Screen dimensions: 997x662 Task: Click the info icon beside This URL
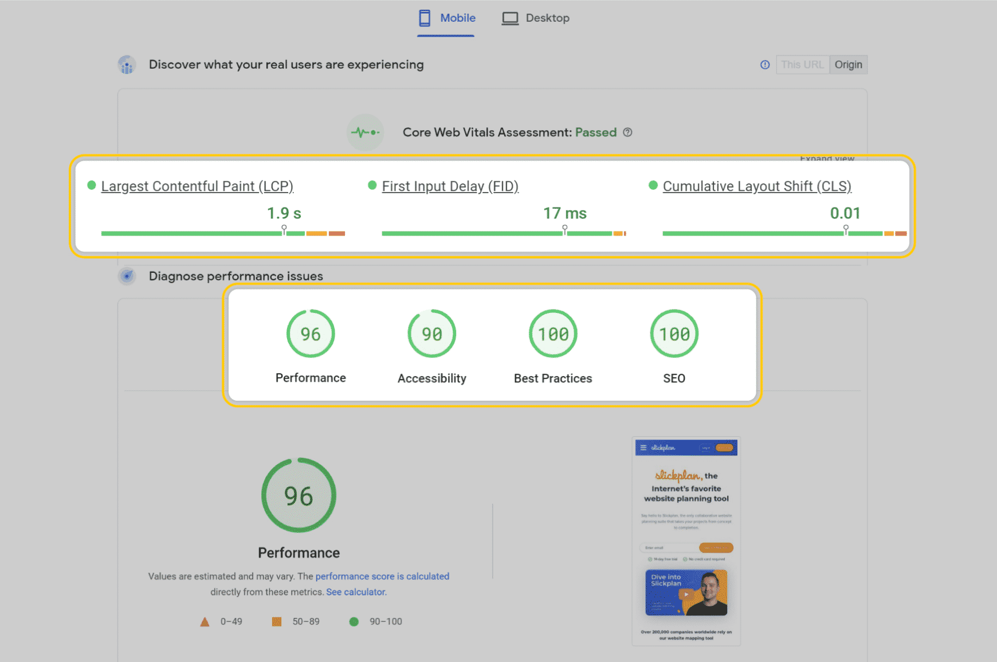[765, 65]
